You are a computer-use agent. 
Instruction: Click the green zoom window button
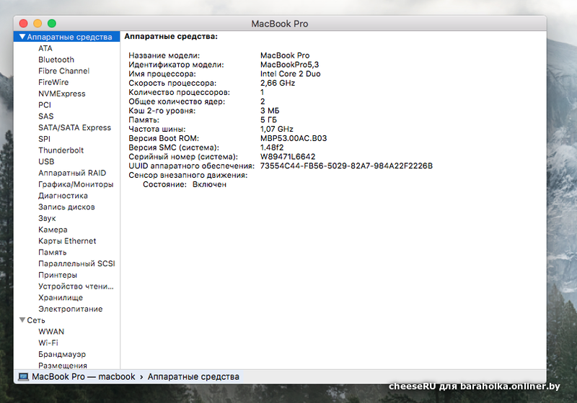[x=52, y=24]
